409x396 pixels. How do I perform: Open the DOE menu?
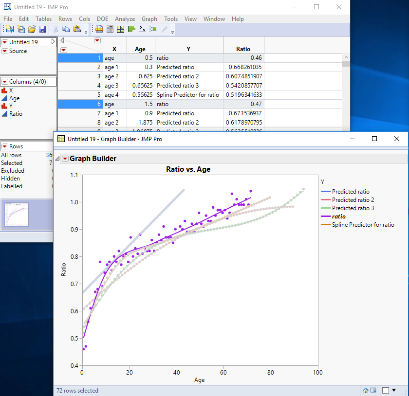coord(102,19)
